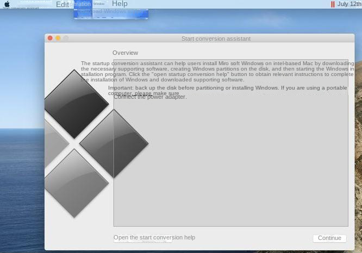Click the July 12th date in menu bar
The image size is (362, 253).
point(349,4)
